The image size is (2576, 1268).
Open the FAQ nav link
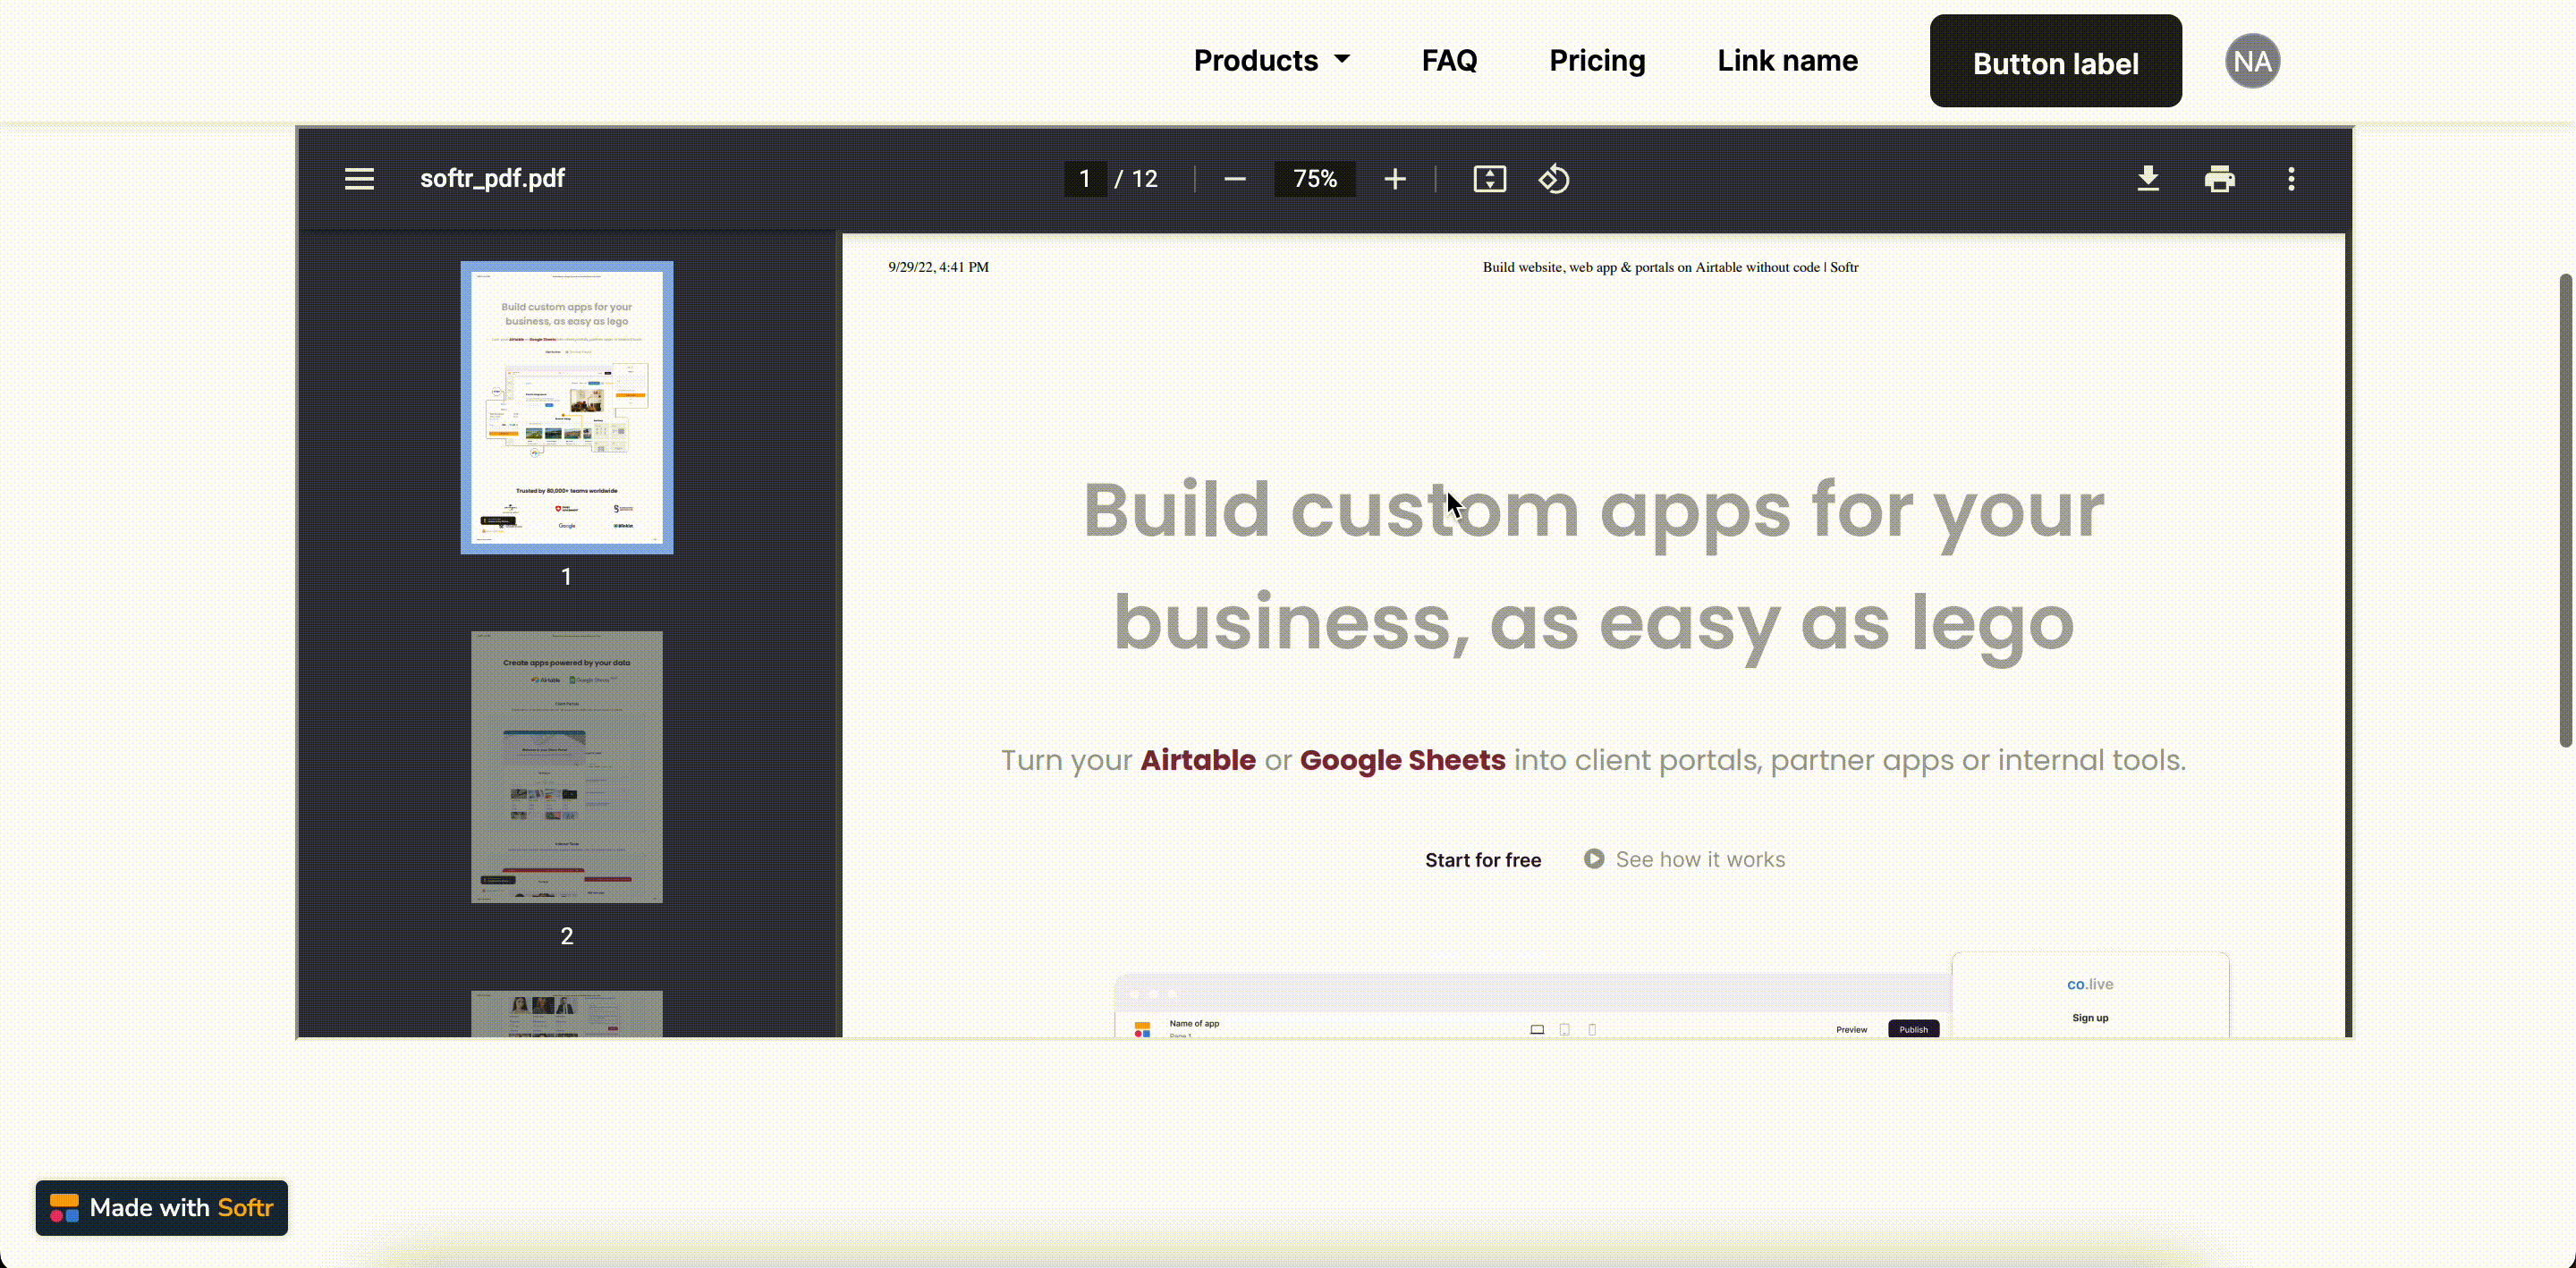(1449, 61)
